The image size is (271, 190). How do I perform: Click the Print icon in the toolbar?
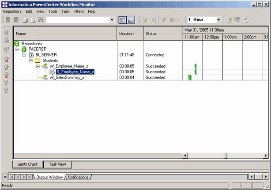point(26,20)
